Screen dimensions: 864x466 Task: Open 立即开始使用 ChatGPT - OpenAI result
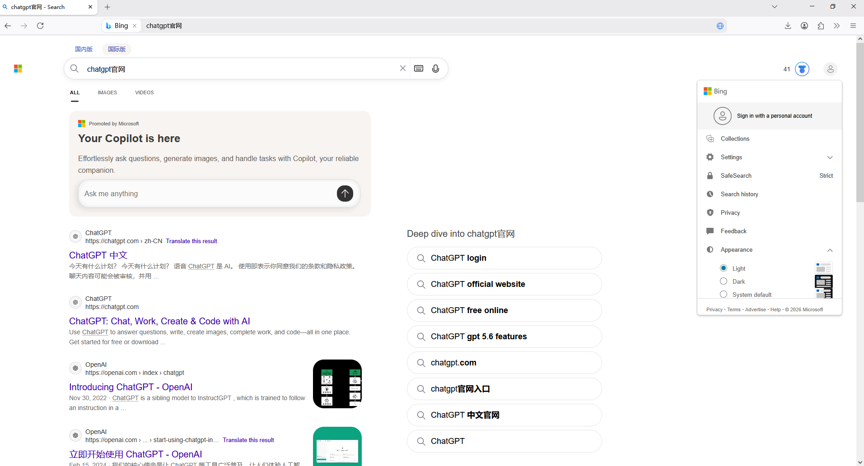pos(135,454)
